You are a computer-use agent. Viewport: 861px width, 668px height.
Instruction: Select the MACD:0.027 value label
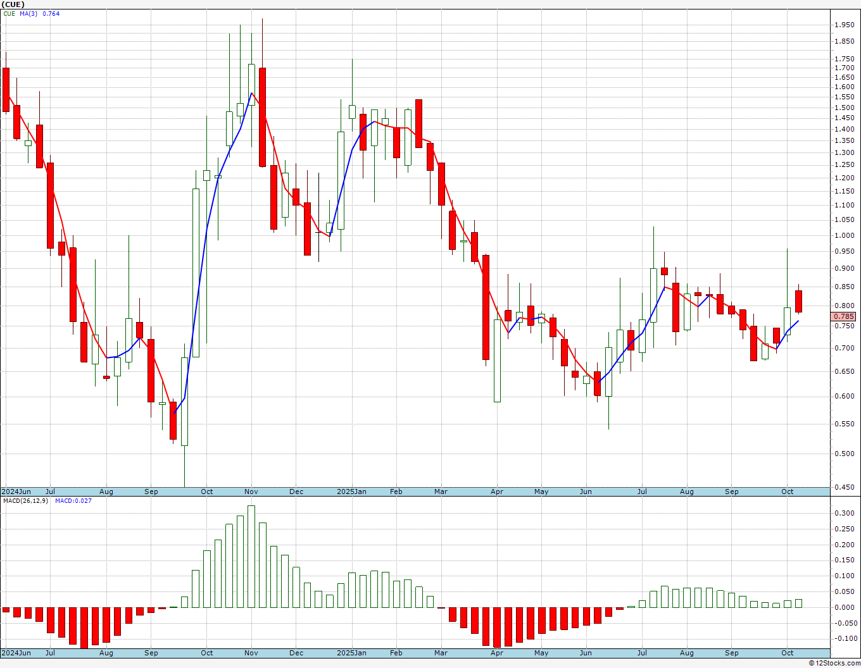pos(73,501)
